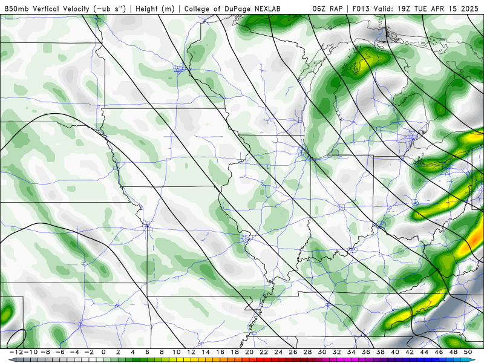Click the '06Z RAP' model run label
The height and width of the screenshot is (363, 484).
coord(327,8)
